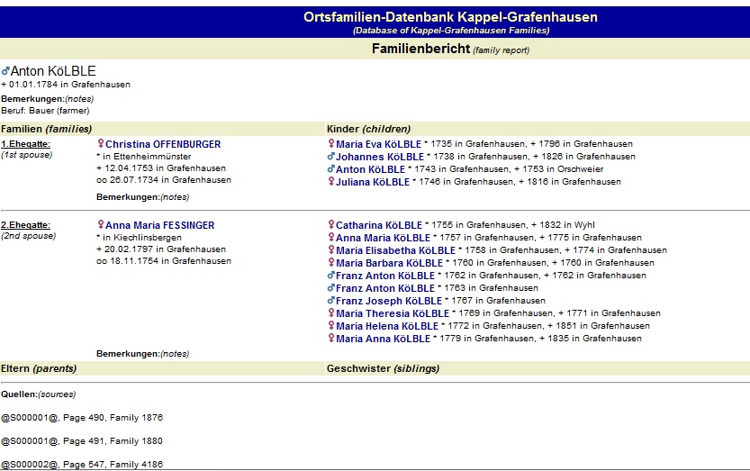Screen dimensions: 750x471
Task: Click female icon next to Anna Maria FESSINGER
Action: [x=100, y=225]
